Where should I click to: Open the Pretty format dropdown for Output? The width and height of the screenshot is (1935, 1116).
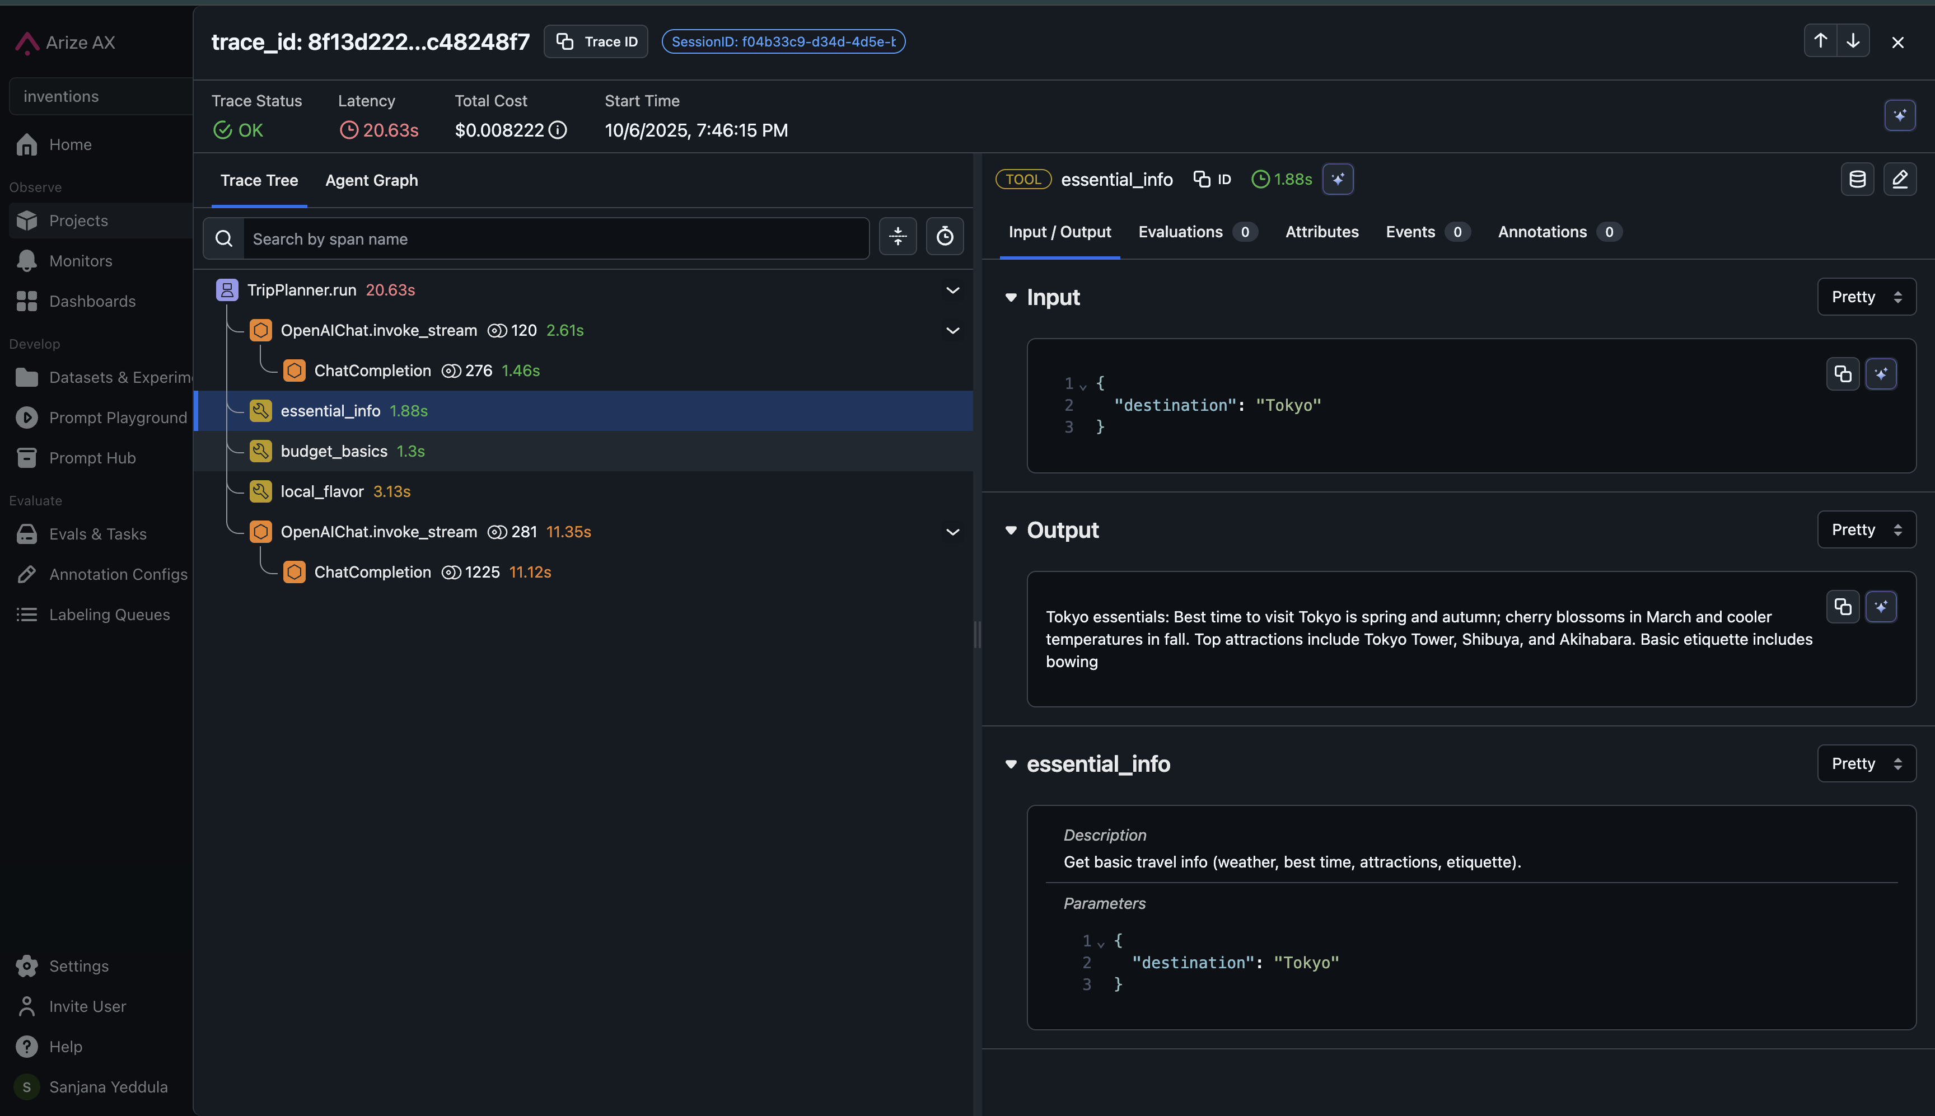1866,529
